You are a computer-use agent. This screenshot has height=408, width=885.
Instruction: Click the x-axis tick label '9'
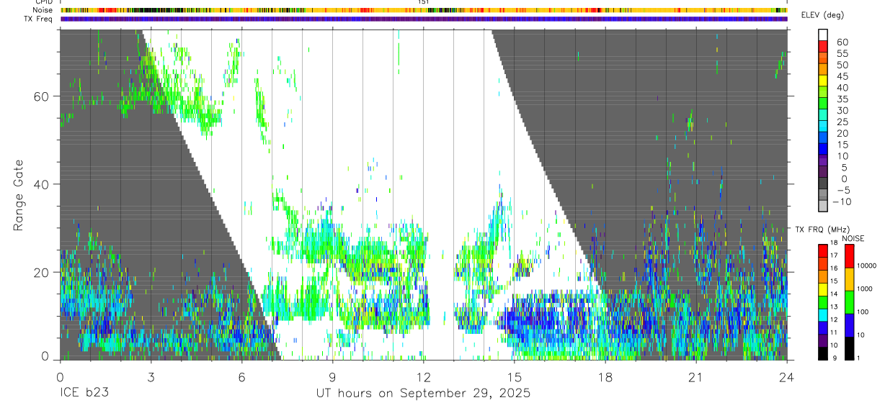coord(332,378)
